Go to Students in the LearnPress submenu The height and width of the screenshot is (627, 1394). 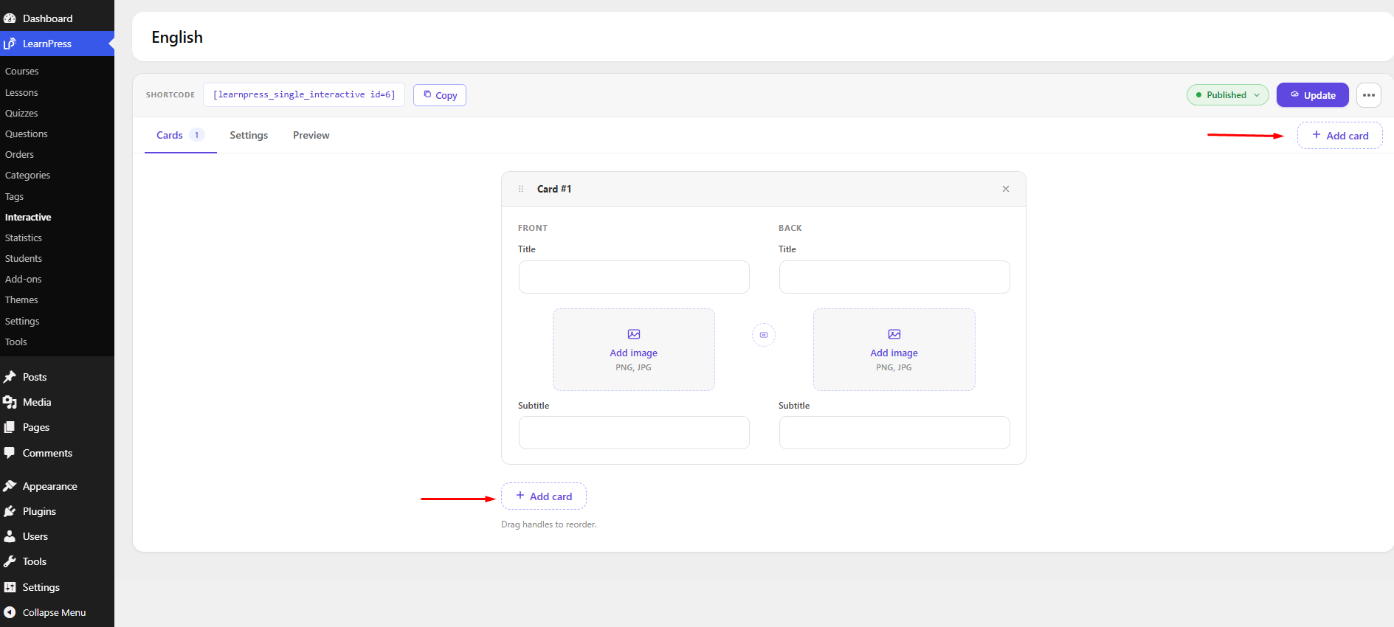pos(24,258)
